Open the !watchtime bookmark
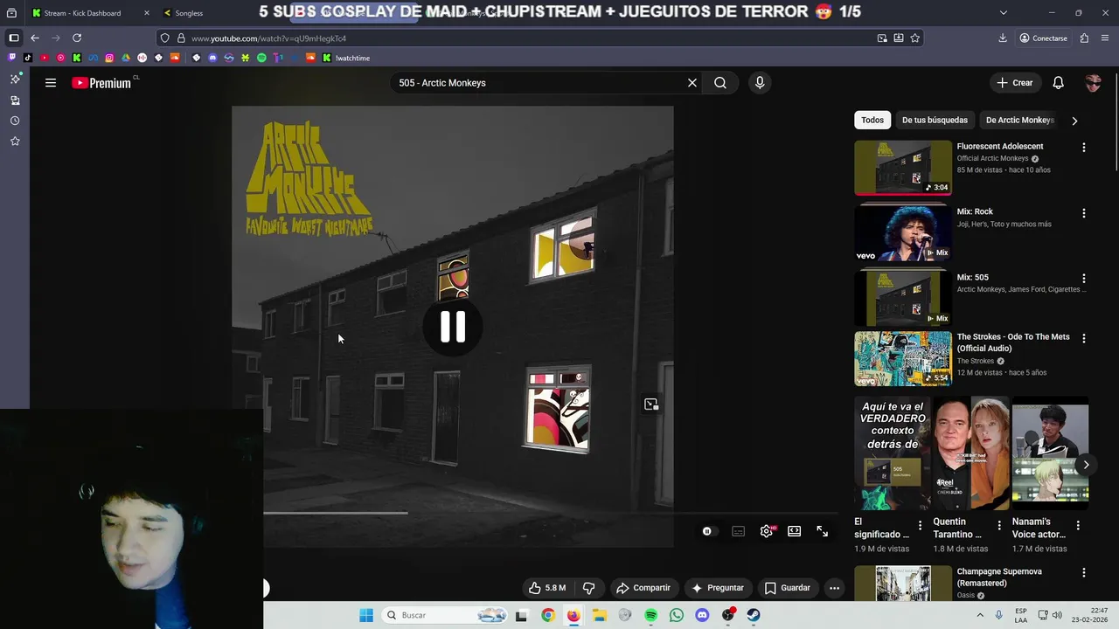The image size is (1119, 629). coord(346,58)
